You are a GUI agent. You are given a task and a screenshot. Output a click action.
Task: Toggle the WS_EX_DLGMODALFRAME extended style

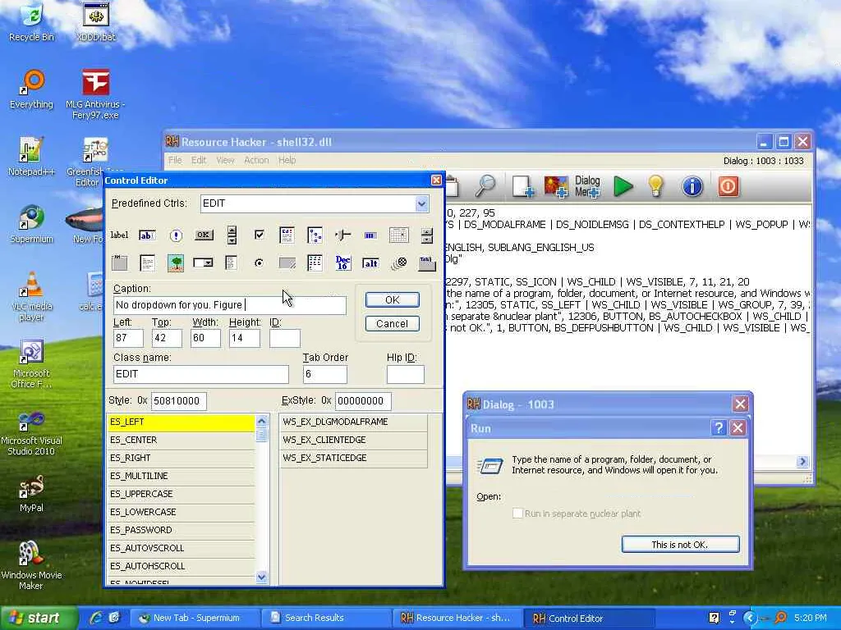click(x=353, y=422)
